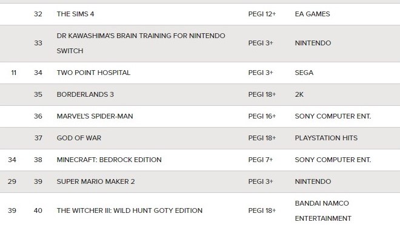Click PEGI 7+ rating cell
This screenshot has height=225, width=400.
coord(261,160)
